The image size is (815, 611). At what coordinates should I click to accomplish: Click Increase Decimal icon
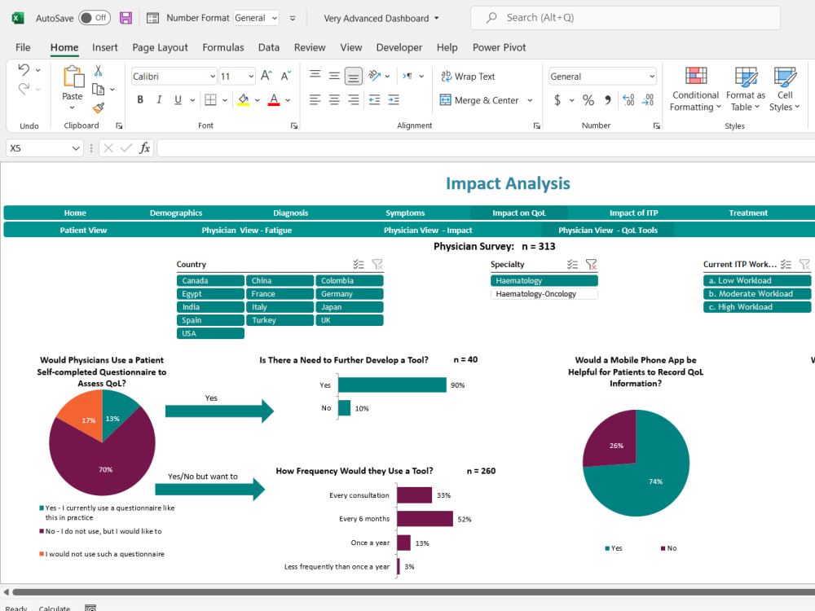point(628,99)
